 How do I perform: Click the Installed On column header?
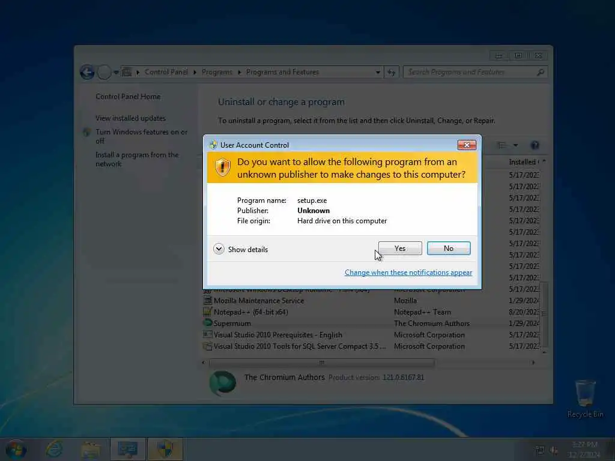point(524,162)
